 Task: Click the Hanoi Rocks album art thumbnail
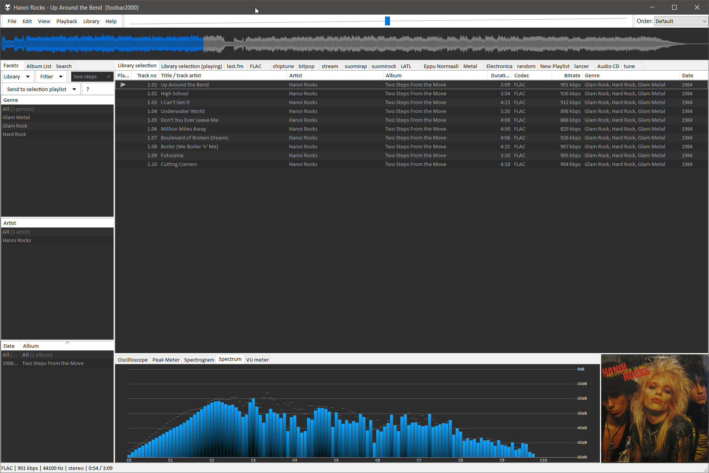tap(654, 408)
